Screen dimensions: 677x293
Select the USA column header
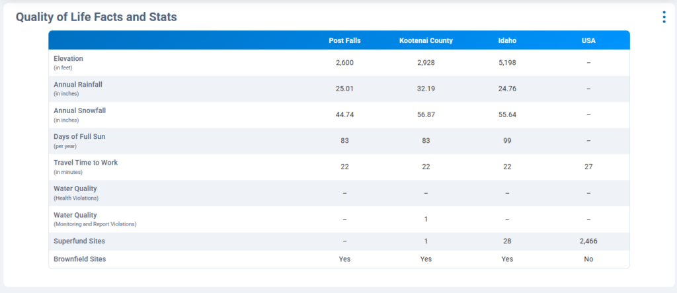click(588, 40)
